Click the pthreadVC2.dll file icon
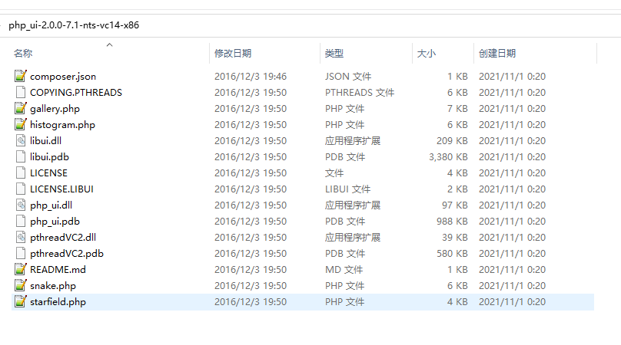The image size is (621, 345). (20, 238)
